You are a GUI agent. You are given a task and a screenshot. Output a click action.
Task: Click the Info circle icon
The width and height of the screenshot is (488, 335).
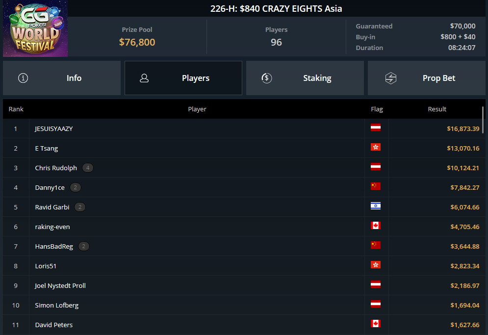(23, 78)
